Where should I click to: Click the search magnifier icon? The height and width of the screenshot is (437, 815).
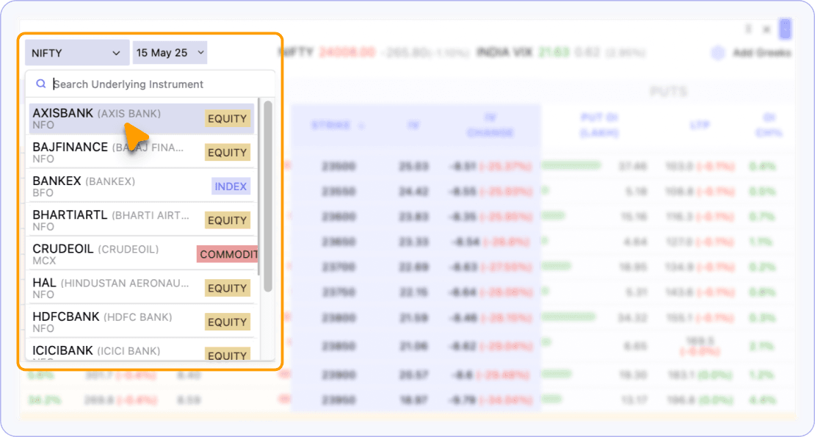[x=40, y=83]
